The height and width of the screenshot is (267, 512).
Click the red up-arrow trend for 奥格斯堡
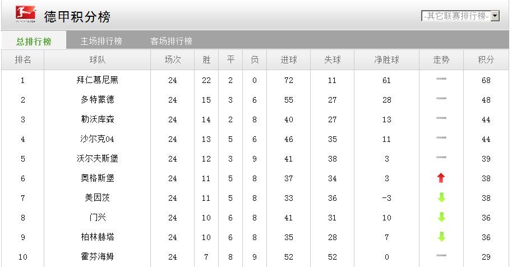441,178
